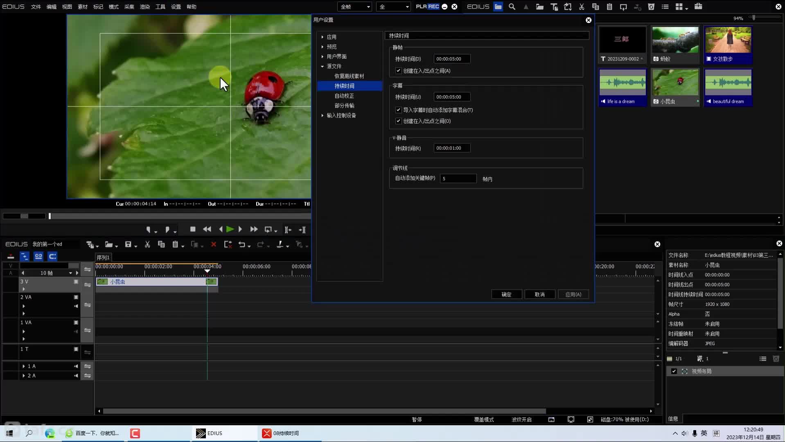Uncheck still image 创建在入/出点之间(A) checkbox
The height and width of the screenshot is (442, 785).
[x=398, y=70]
